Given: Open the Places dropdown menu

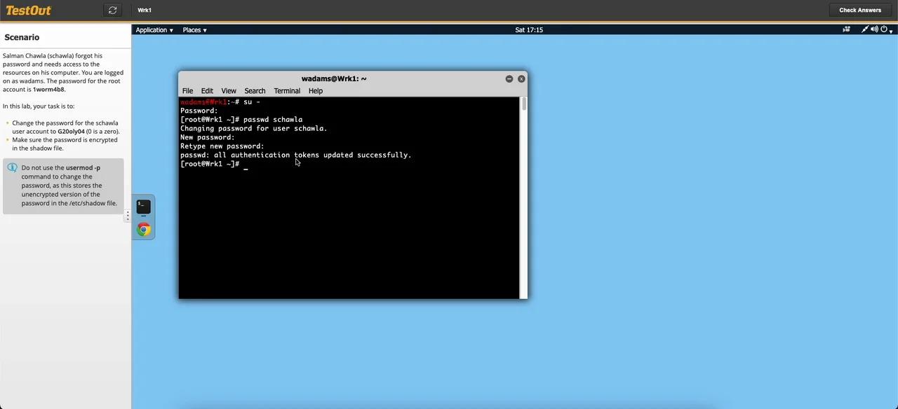Looking at the screenshot, I should tap(194, 30).
